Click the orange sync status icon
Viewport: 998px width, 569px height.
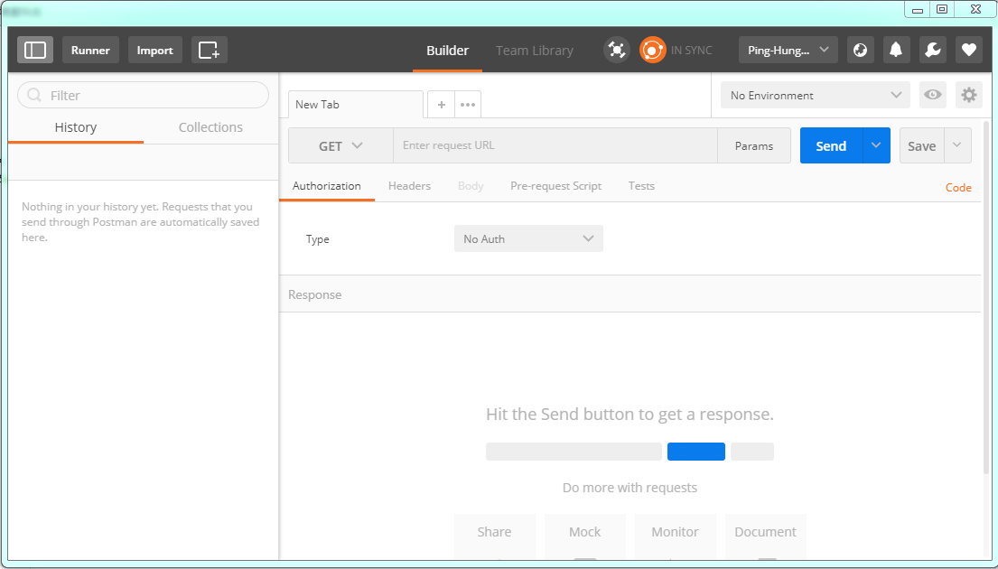pos(652,50)
